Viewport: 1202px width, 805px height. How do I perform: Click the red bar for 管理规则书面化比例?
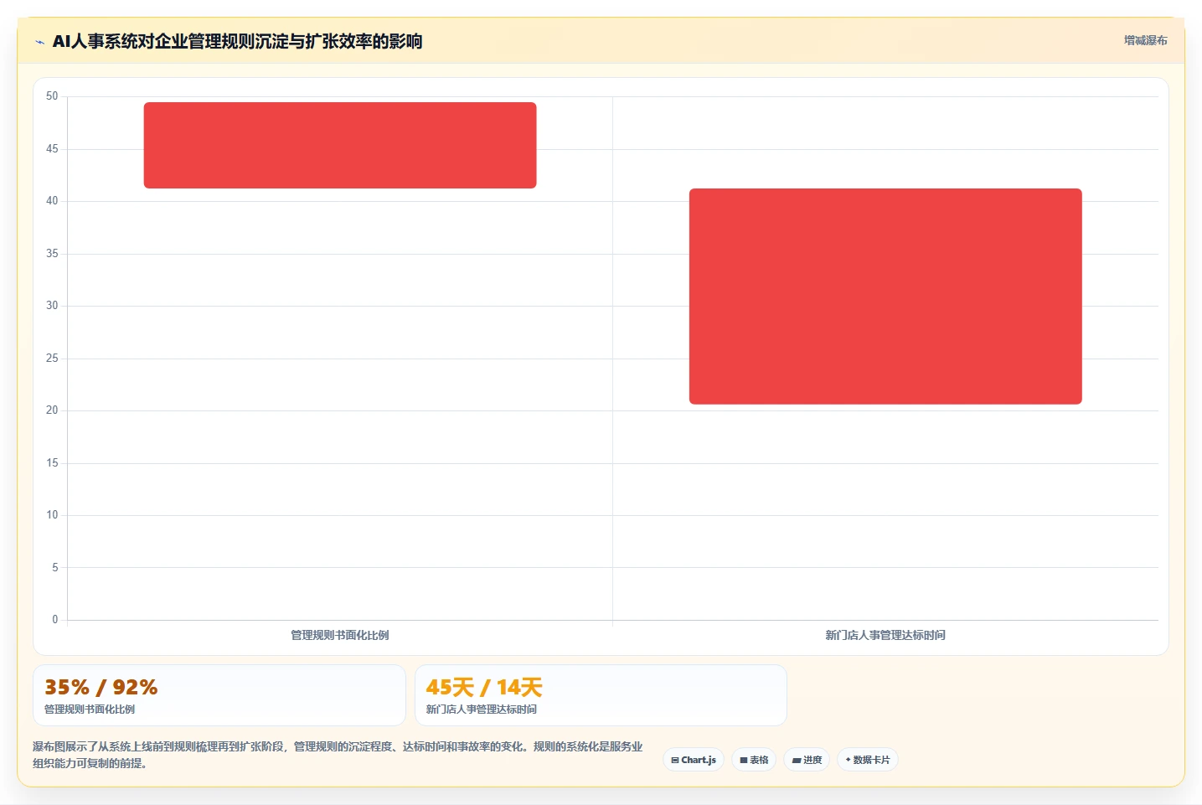pos(340,145)
